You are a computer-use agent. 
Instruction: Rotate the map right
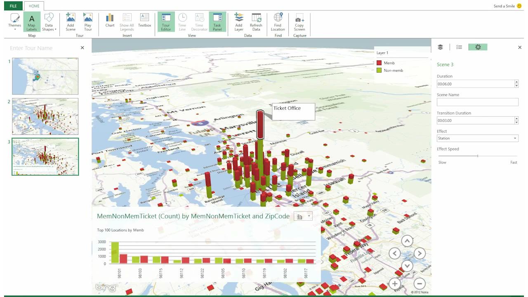pyautogui.click(x=420, y=253)
